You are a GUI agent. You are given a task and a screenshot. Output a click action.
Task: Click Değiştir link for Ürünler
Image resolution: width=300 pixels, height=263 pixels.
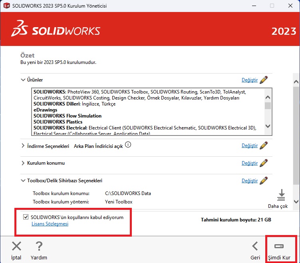click(250, 80)
